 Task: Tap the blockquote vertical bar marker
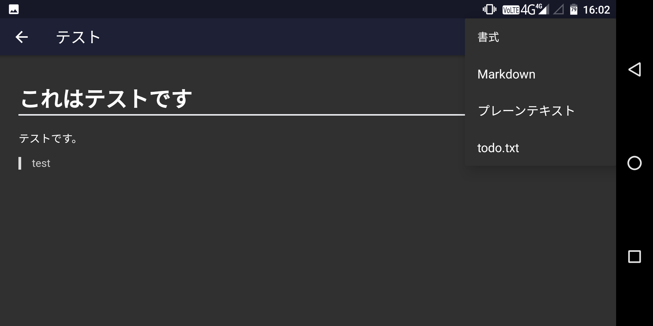20,163
